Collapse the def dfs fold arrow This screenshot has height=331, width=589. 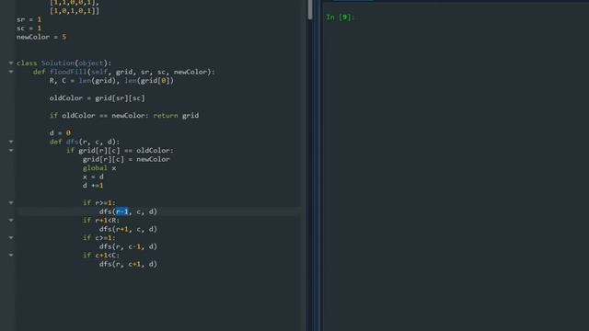pos(11,142)
